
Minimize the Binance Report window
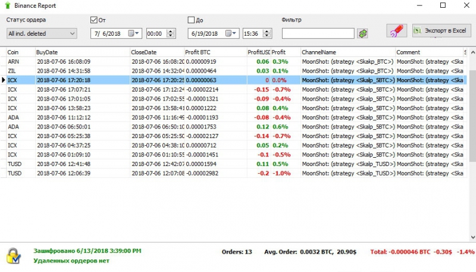pyautogui.click(x=419, y=5)
